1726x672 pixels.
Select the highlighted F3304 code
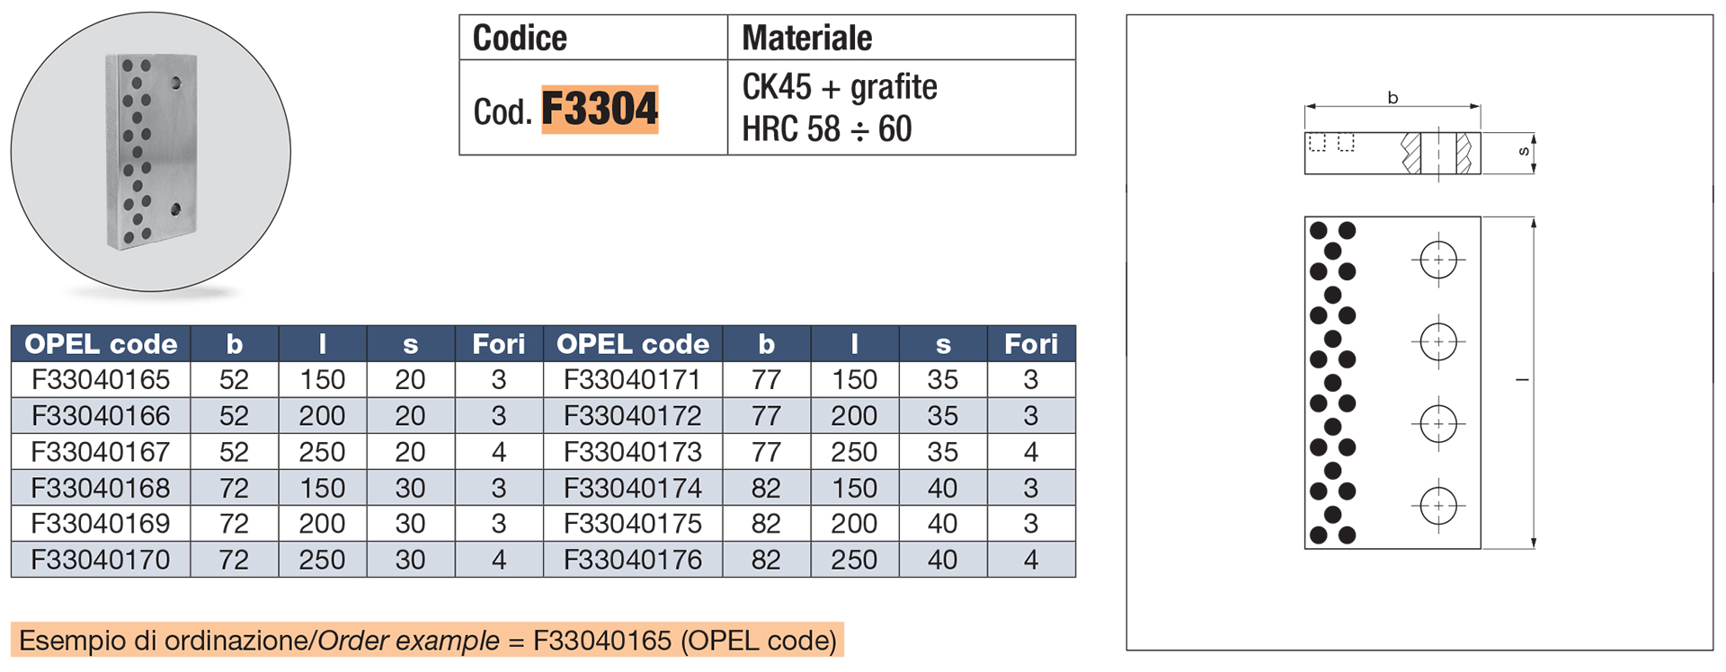pos(600,110)
